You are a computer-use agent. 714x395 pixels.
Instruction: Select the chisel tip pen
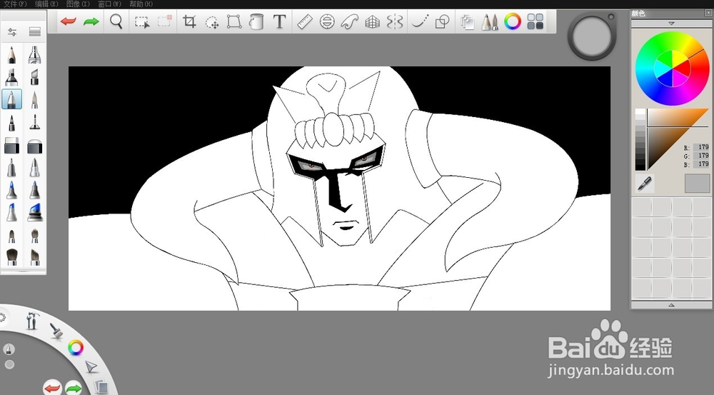click(x=34, y=77)
